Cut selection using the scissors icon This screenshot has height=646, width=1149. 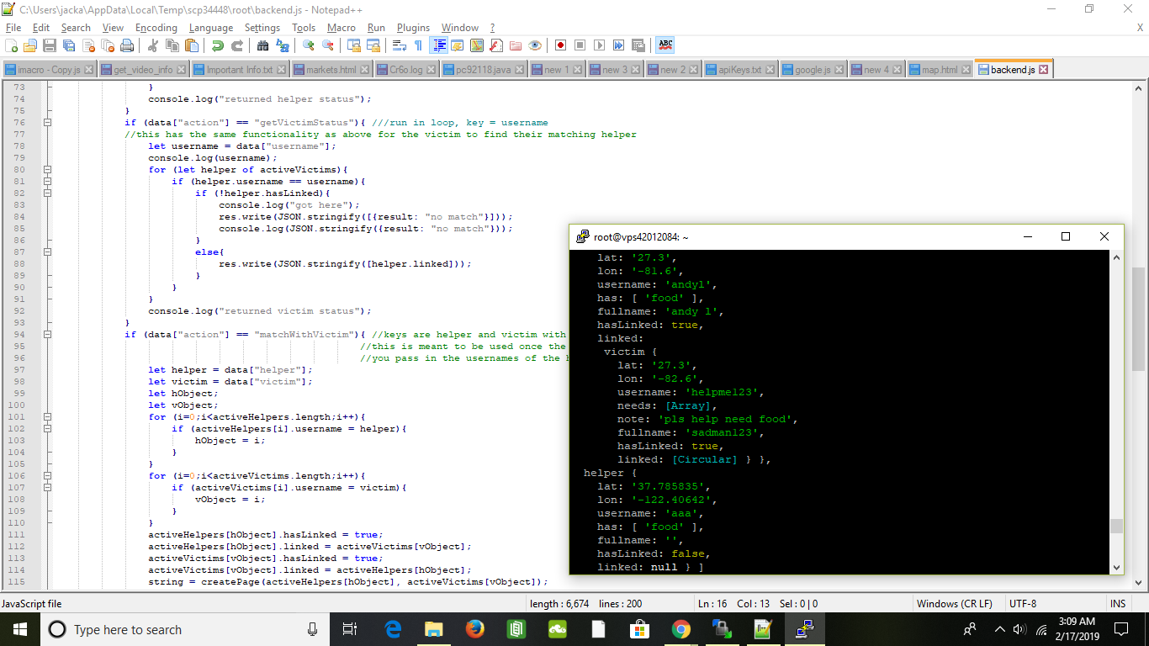click(153, 45)
